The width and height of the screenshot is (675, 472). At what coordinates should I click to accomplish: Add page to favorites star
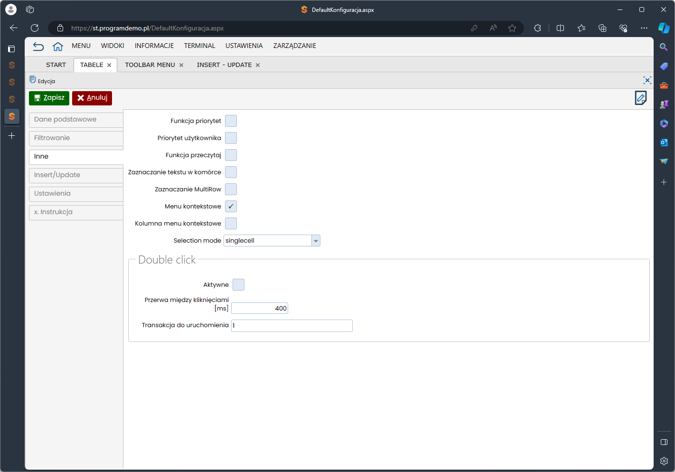tap(512, 28)
